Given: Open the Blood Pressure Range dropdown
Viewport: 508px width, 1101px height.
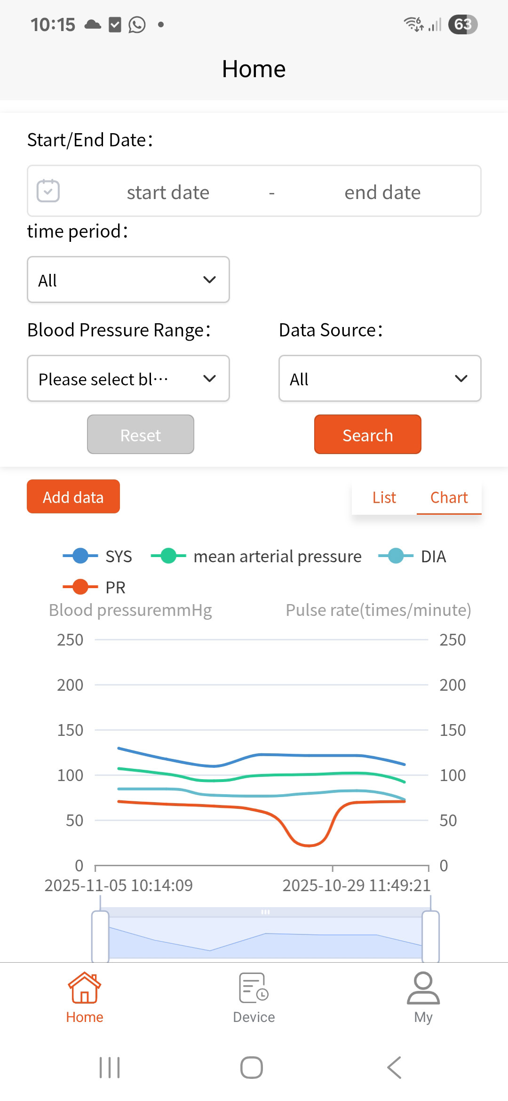Looking at the screenshot, I should 128,379.
